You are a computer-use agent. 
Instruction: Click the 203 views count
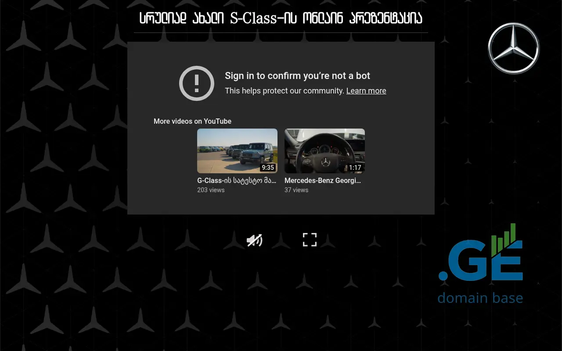click(211, 190)
